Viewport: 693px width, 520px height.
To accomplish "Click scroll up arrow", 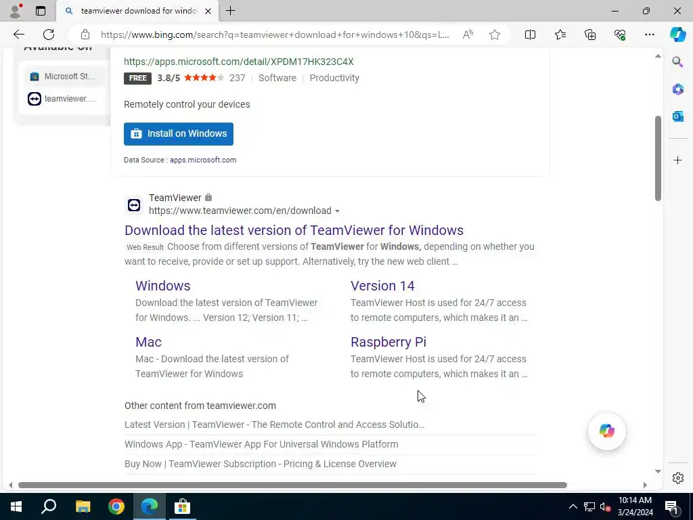I will coord(658,56).
